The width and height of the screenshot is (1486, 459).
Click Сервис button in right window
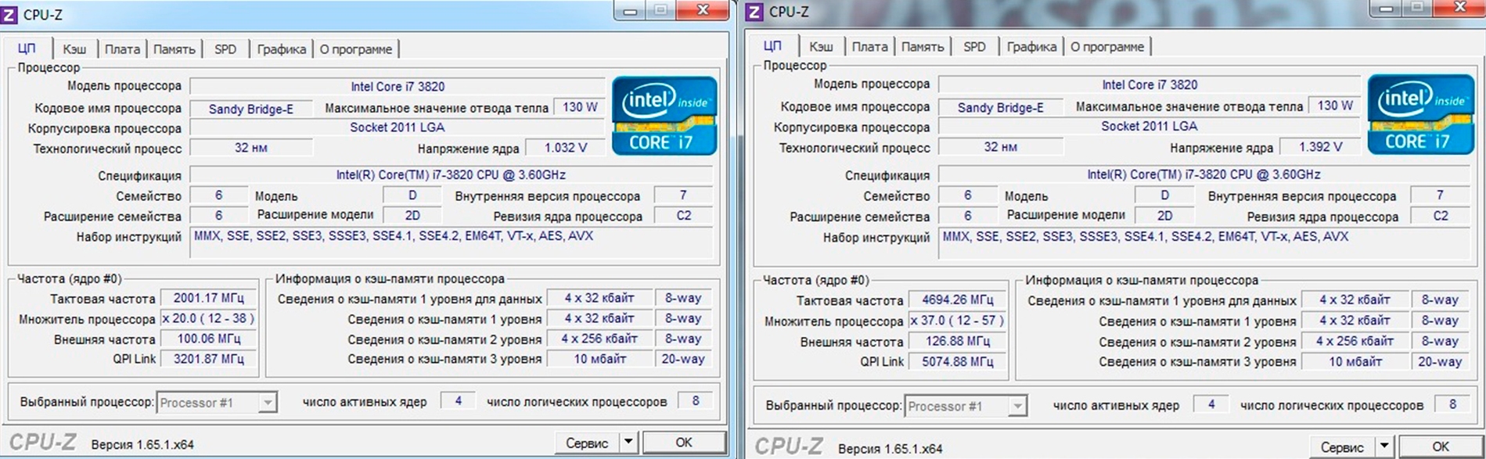pos(1343,446)
